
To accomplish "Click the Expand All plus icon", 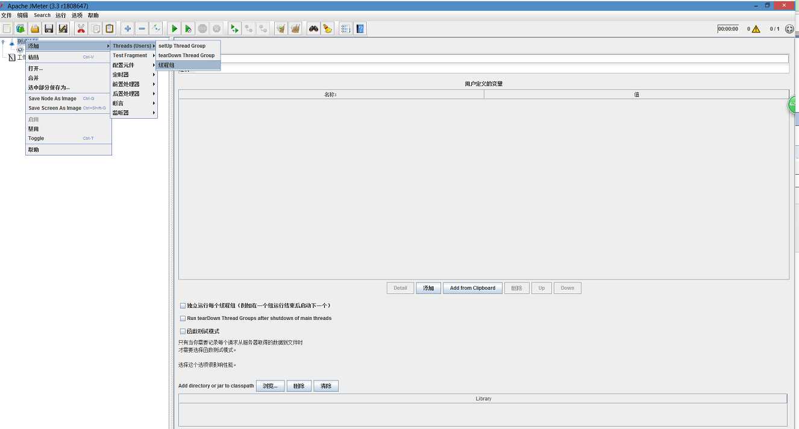I will [x=127, y=28].
